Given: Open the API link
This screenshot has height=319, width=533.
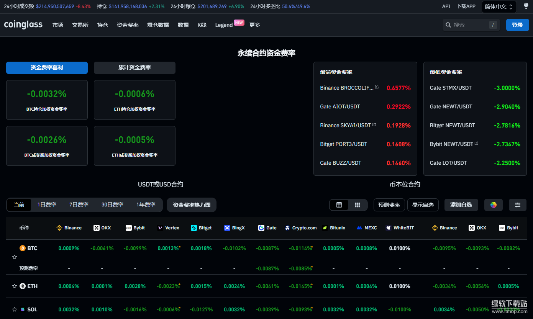Looking at the screenshot, I should [446, 7].
